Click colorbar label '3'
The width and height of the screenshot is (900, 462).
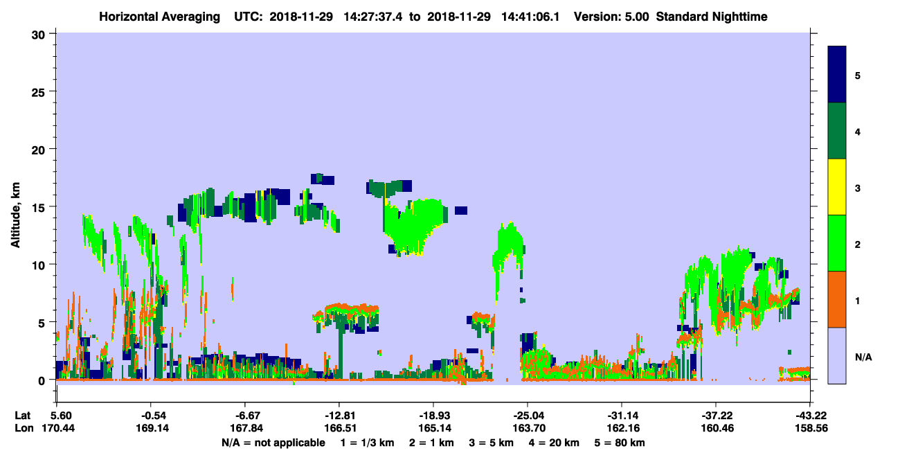tap(858, 187)
